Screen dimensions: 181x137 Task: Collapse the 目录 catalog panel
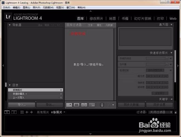pyautogui.click(x=10, y=85)
